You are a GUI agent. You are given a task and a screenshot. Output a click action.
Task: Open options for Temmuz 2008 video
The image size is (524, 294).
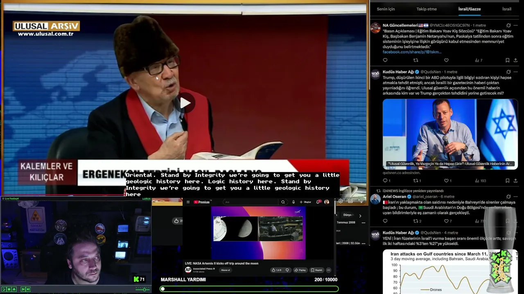363,223
